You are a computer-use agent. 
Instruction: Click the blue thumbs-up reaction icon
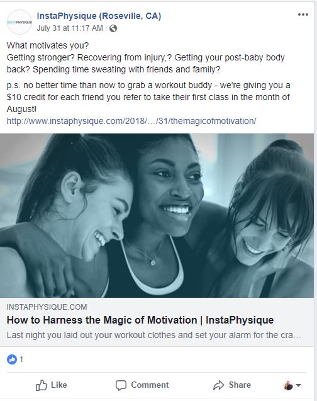[x=12, y=359]
